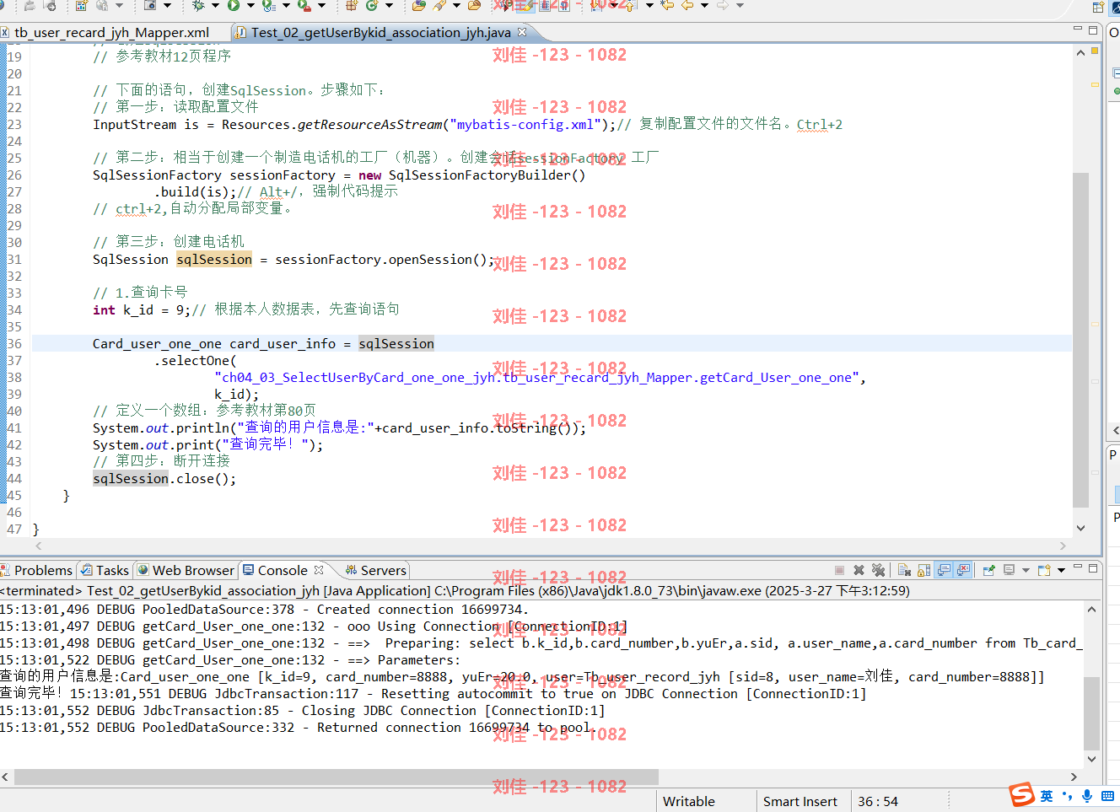This screenshot has width=1120, height=812.
Task: Maximize the Console view panel
Action: point(1093,568)
